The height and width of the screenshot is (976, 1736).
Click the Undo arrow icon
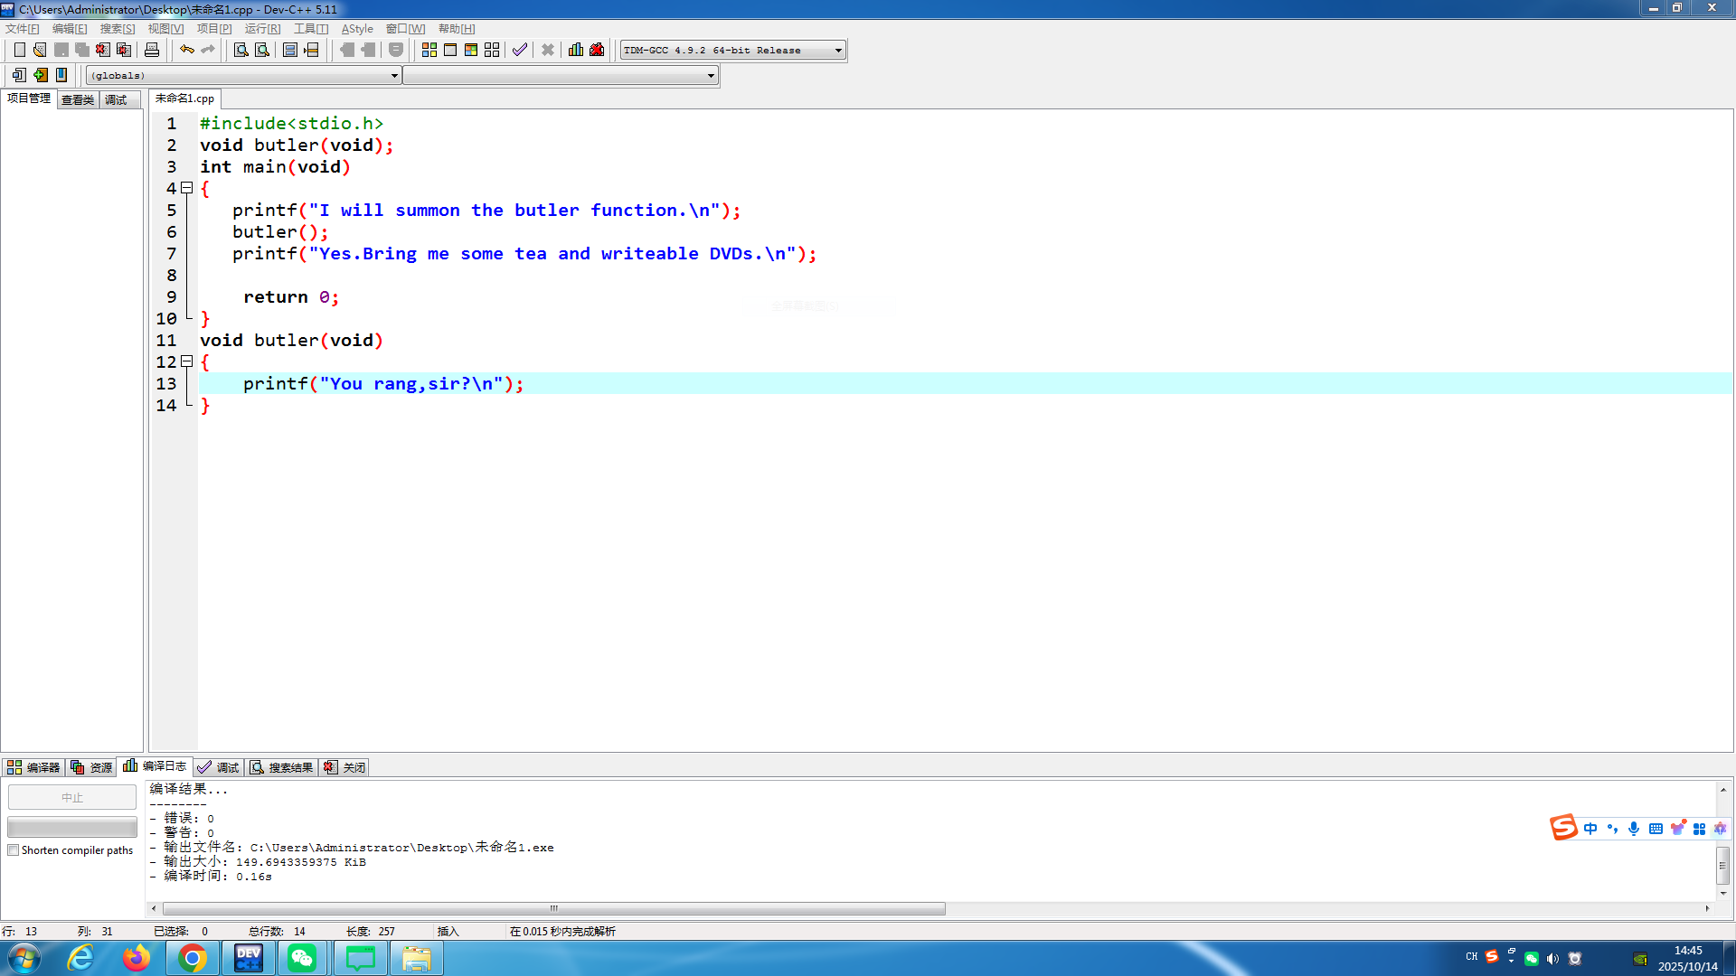click(x=186, y=50)
